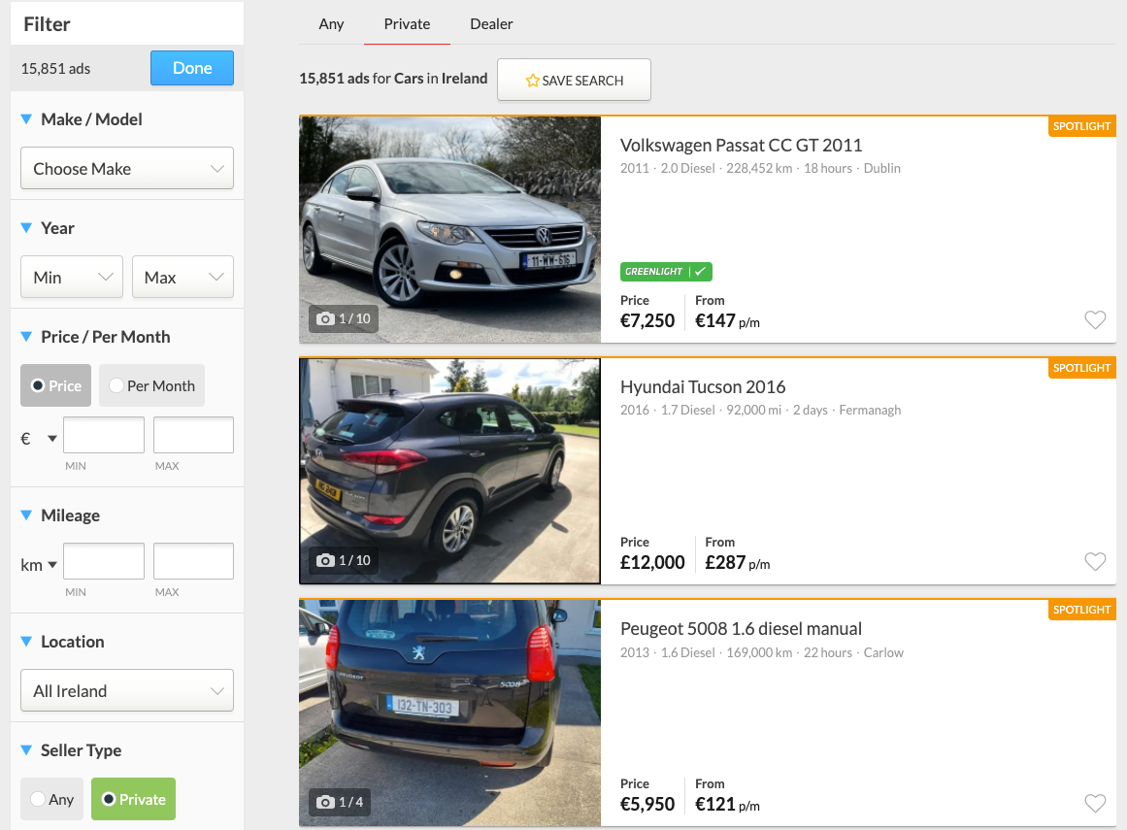
Task: Open Hyundai Tucson photo counter camera icon
Action: [325, 560]
